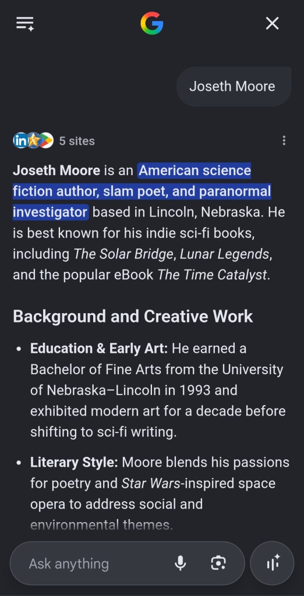Tap the star-badge source icon
This screenshot has height=596, width=304.
point(33,141)
